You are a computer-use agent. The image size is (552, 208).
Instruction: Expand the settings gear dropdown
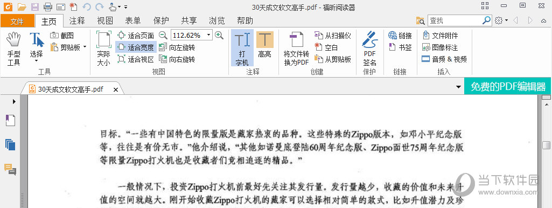pos(507,20)
